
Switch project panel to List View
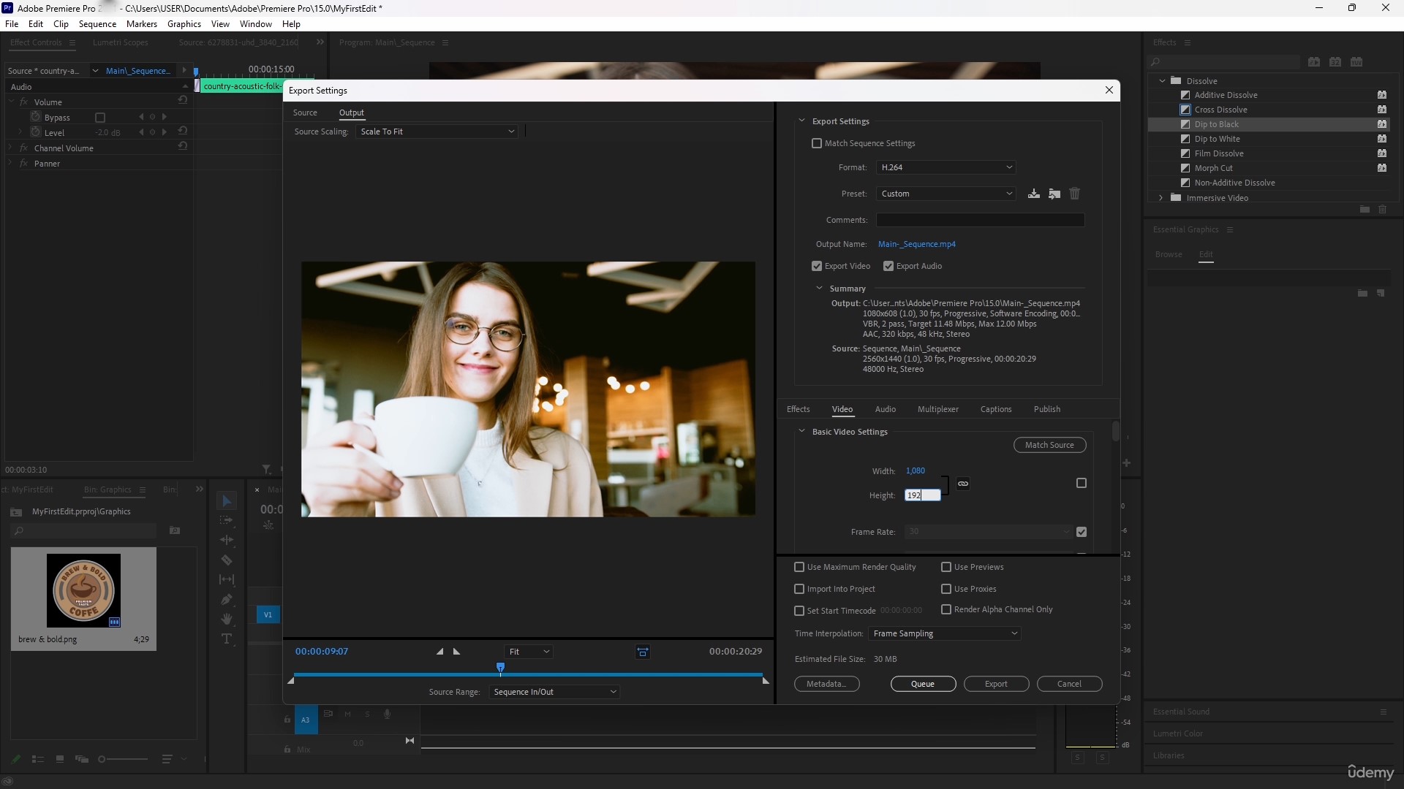[38, 760]
